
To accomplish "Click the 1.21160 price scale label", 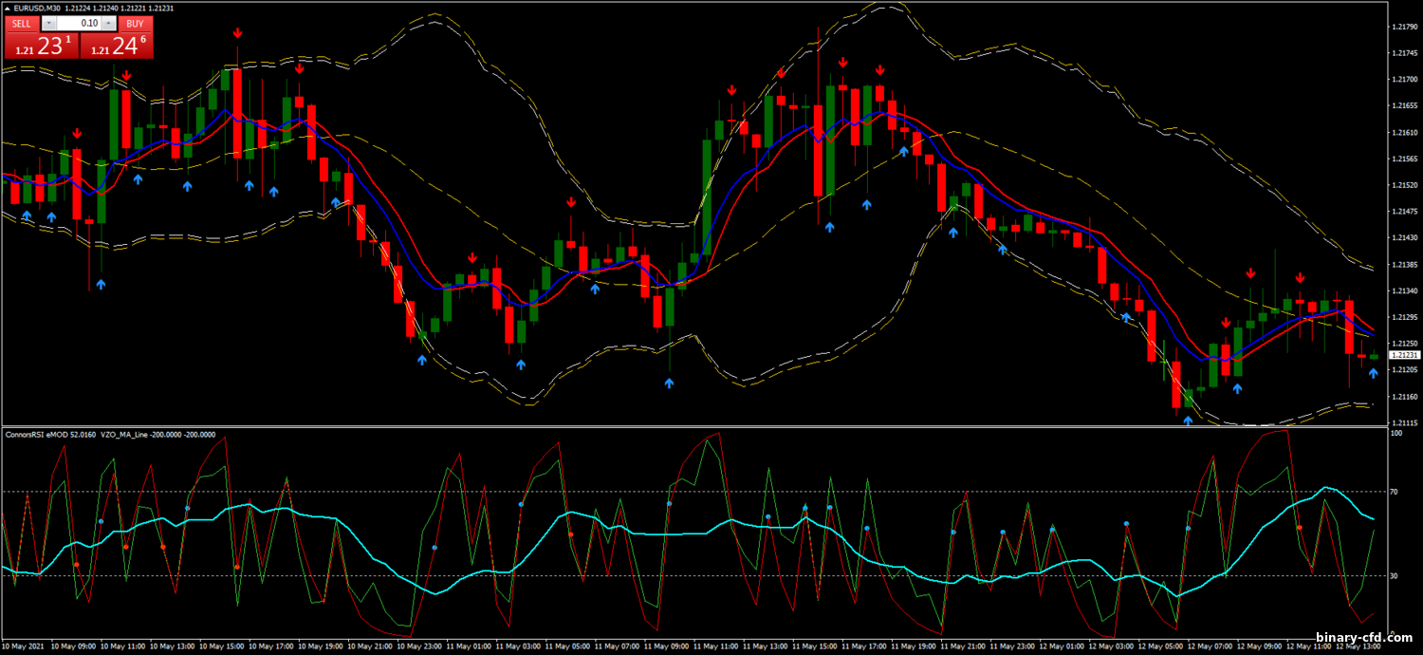I will tap(1403, 397).
